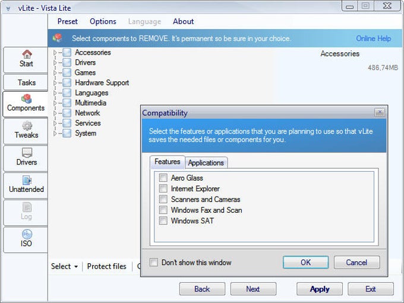Select the Tweaks gear icon
This screenshot has width=404, height=303.
(27, 126)
